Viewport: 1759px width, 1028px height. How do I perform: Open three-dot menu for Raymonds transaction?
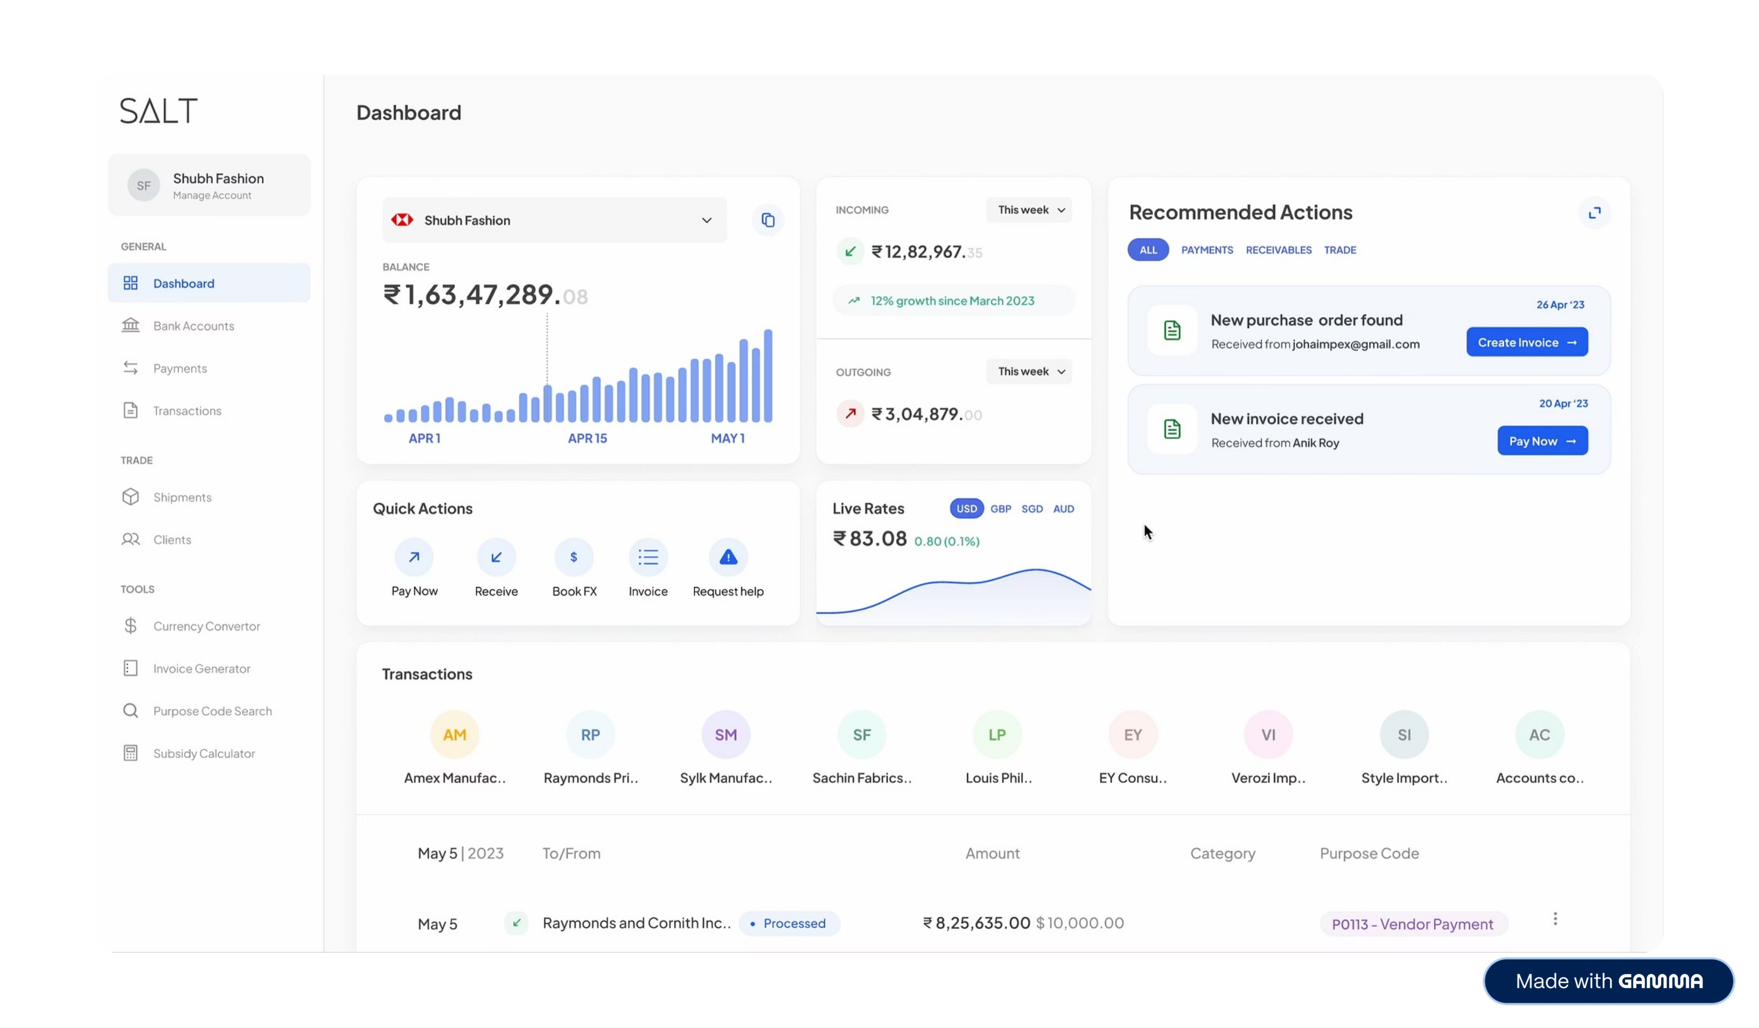1554,919
